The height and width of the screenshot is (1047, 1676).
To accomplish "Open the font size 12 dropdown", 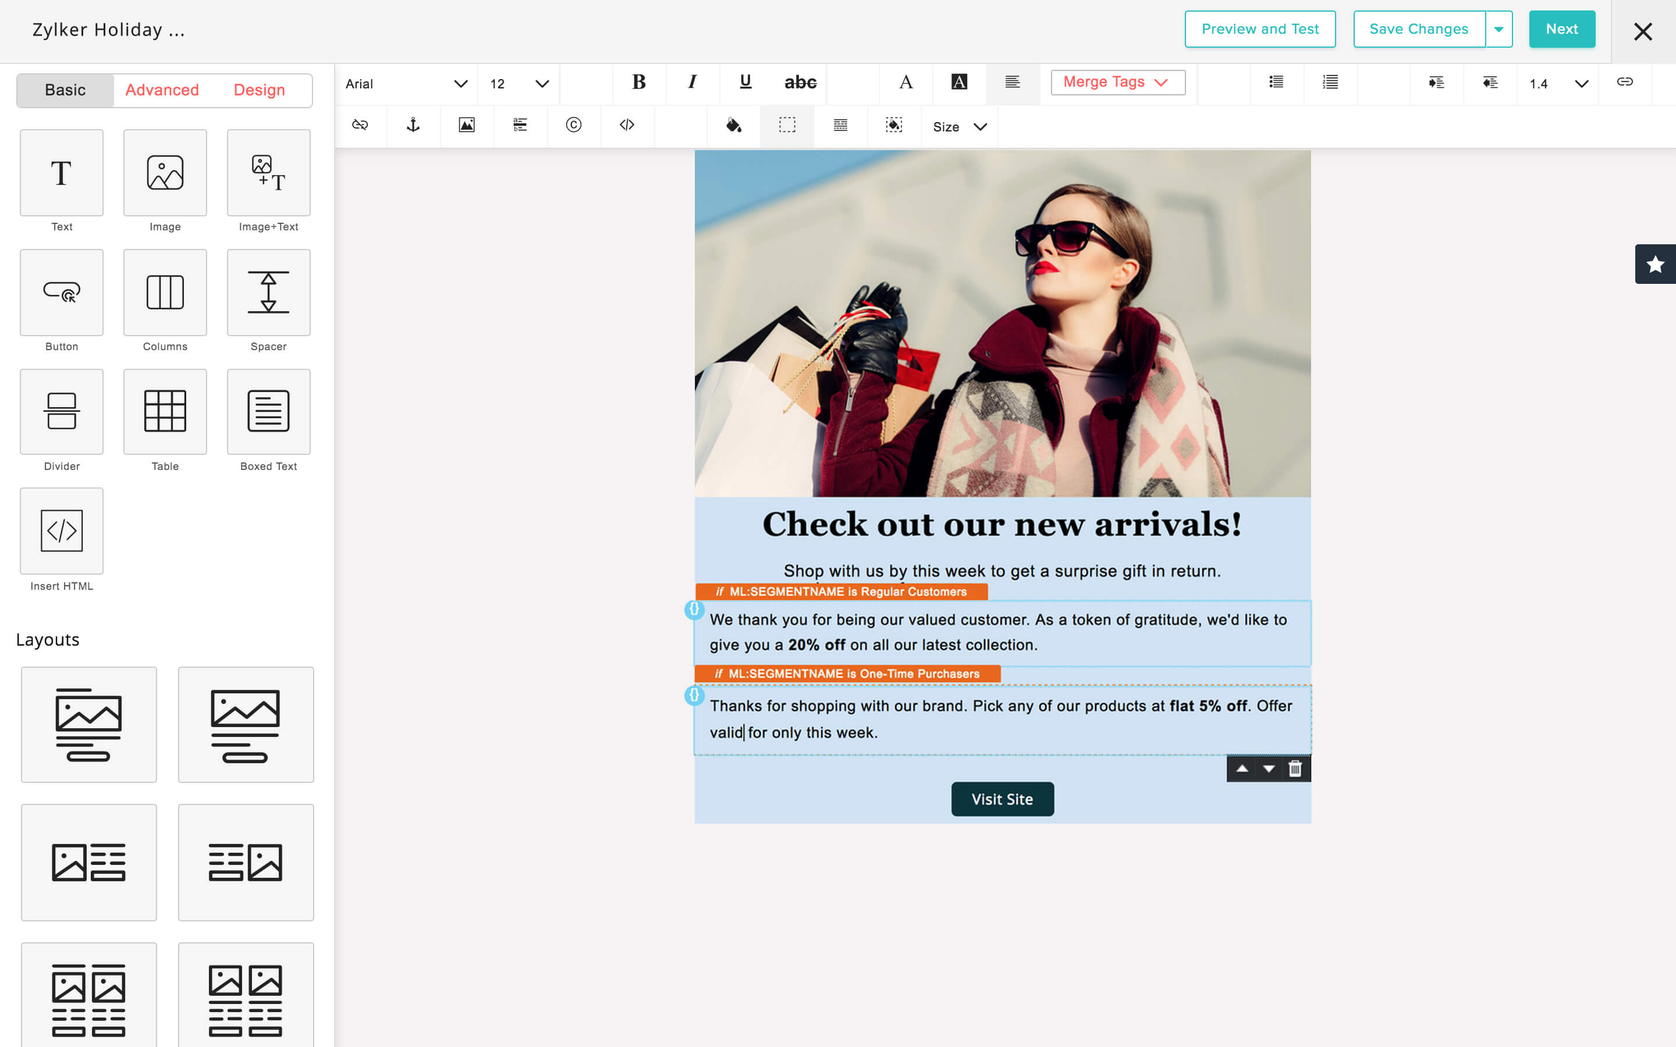I will 519,84.
